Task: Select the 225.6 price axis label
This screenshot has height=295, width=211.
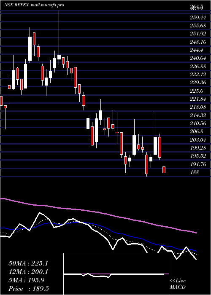Action: click(x=196, y=91)
